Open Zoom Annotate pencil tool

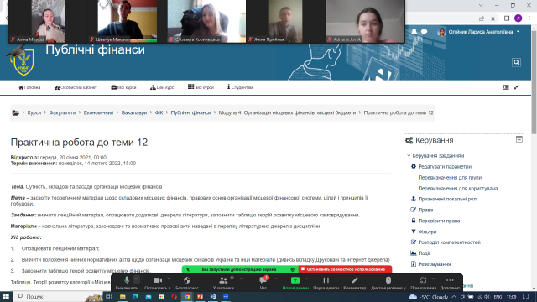tap(355, 283)
